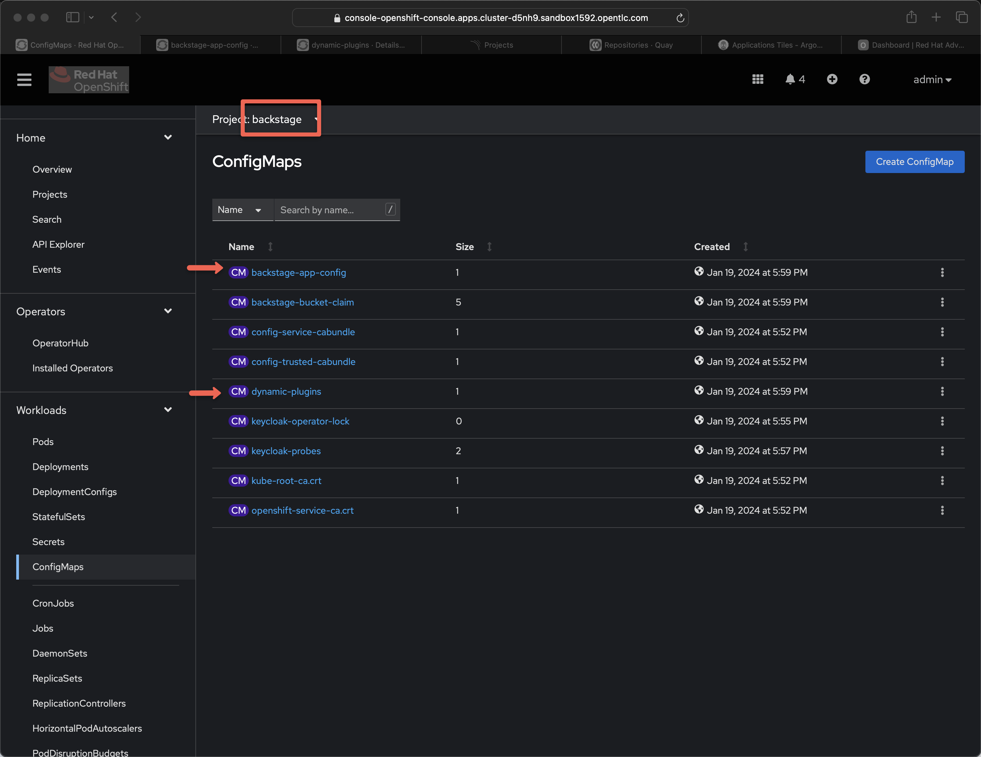Open the application launcher grid icon
The width and height of the screenshot is (981, 757).
pos(757,79)
